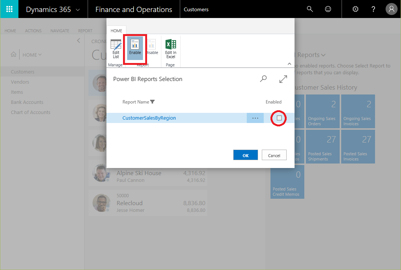Open the settings gear icon

[355, 9]
